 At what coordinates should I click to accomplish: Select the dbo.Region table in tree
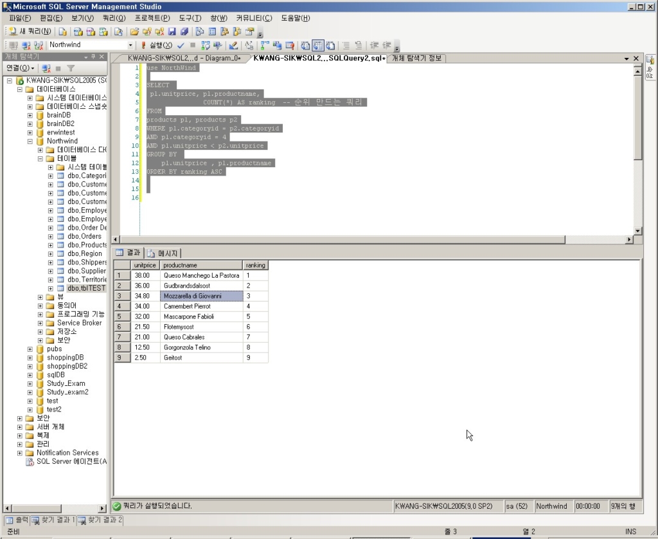[x=85, y=254]
